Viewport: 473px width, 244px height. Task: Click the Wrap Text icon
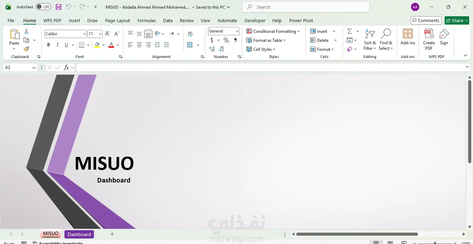tap(190, 34)
